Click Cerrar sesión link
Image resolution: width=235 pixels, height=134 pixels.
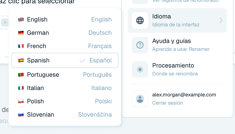(168, 103)
